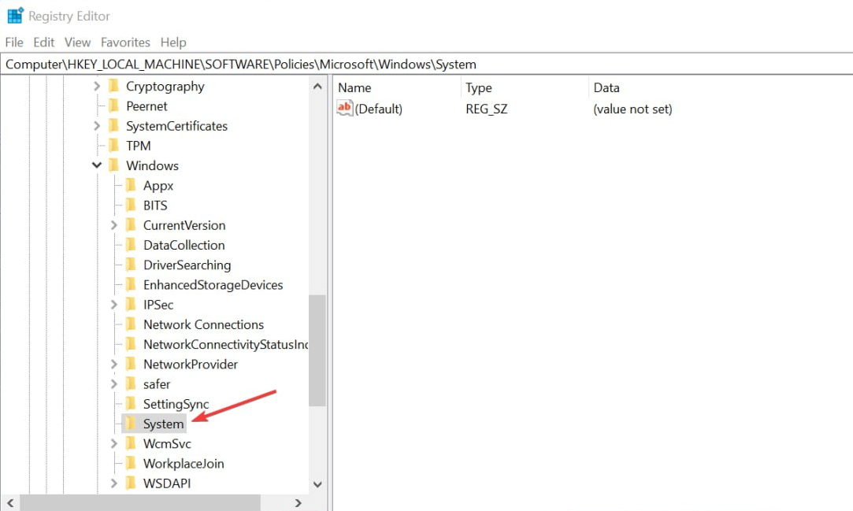
Task: Click the WorkplaceJoin folder icon
Action: 131,463
